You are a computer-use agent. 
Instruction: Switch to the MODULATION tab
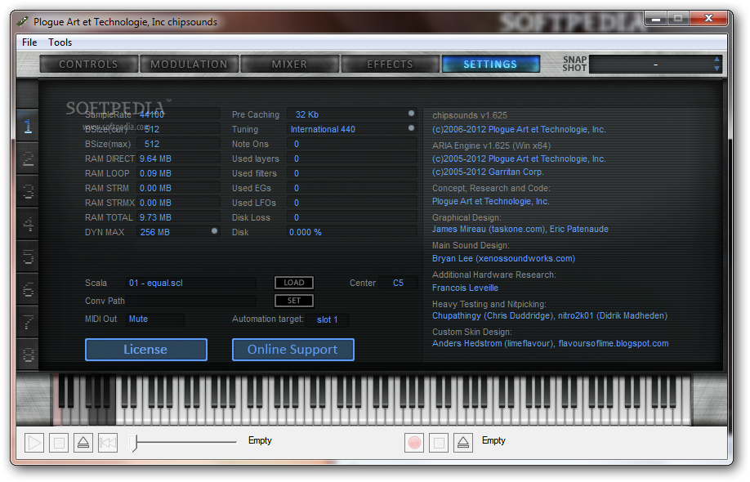189,64
